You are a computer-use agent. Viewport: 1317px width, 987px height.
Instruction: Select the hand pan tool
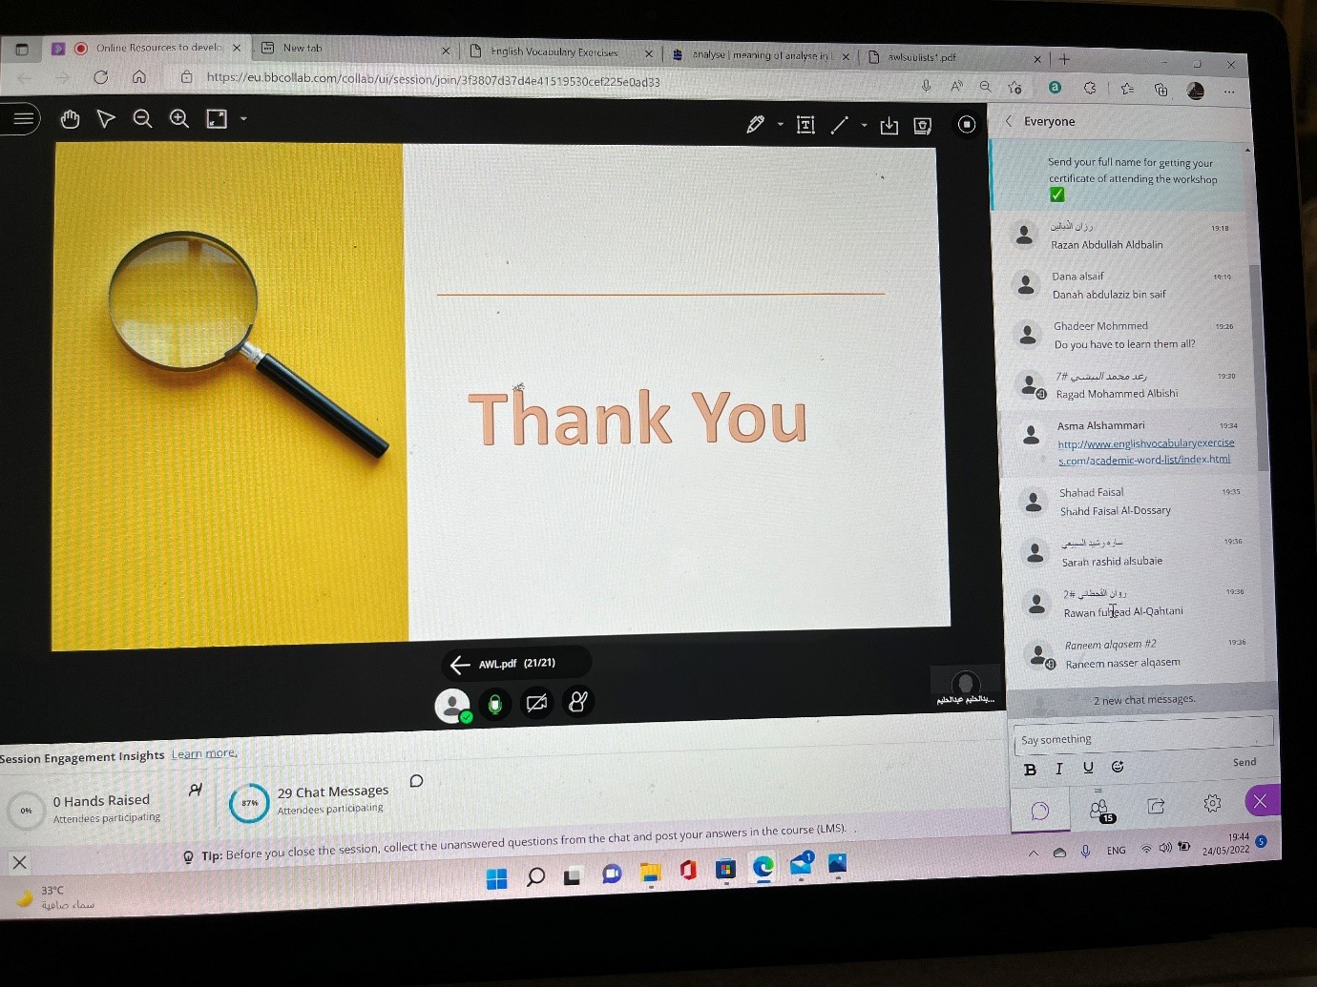pyautogui.click(x=70, y=118)
